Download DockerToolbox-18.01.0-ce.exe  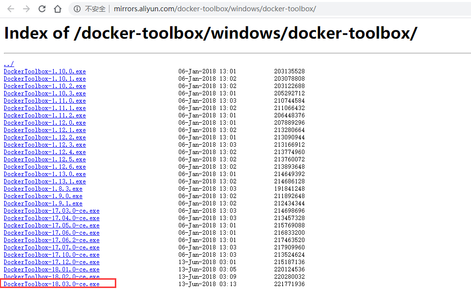(51, 269)
